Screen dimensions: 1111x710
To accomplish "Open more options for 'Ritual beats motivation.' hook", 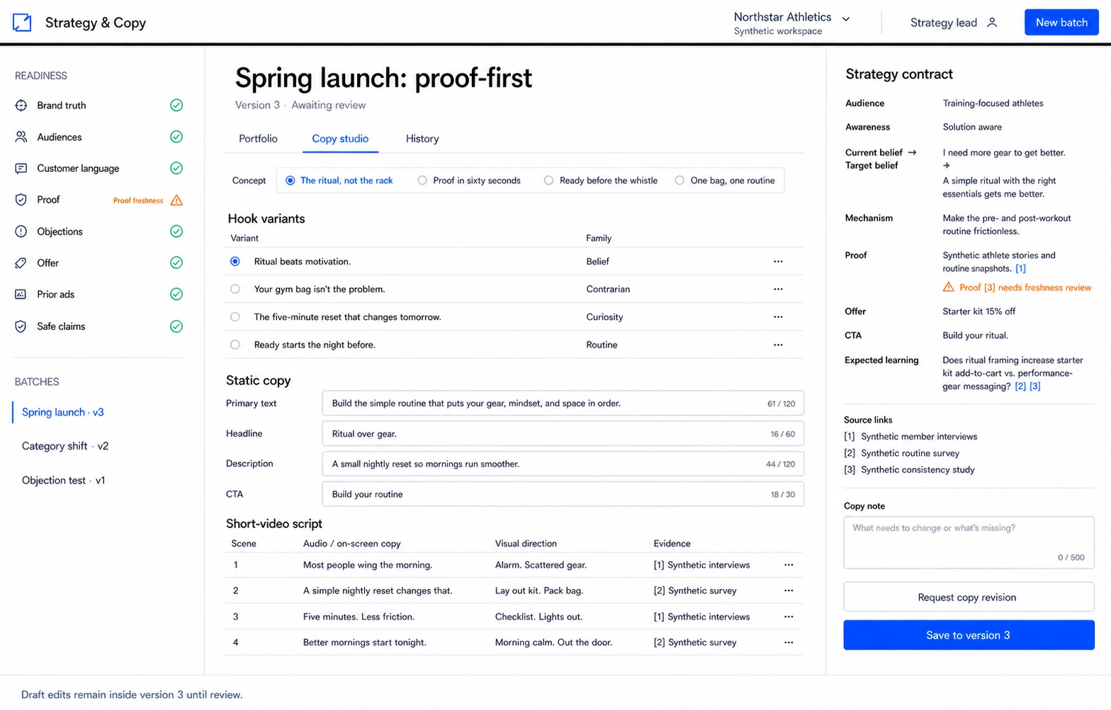I will [778, 262].
